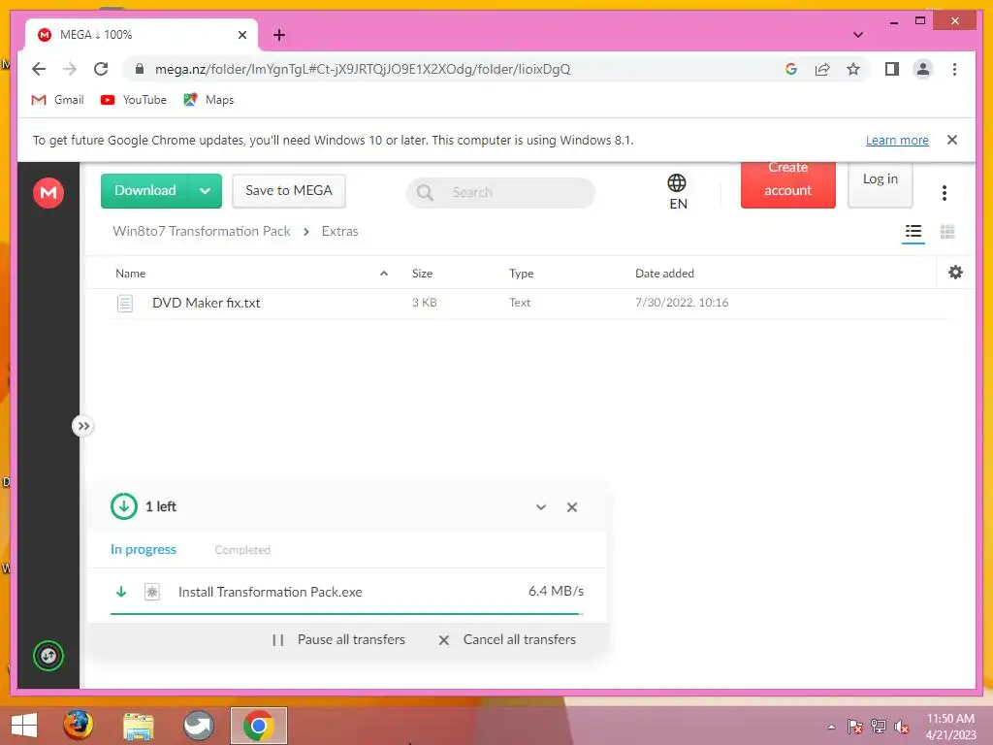993x745 pixels.
Task: Open the Chrome profile avatar
Action: 923,69
